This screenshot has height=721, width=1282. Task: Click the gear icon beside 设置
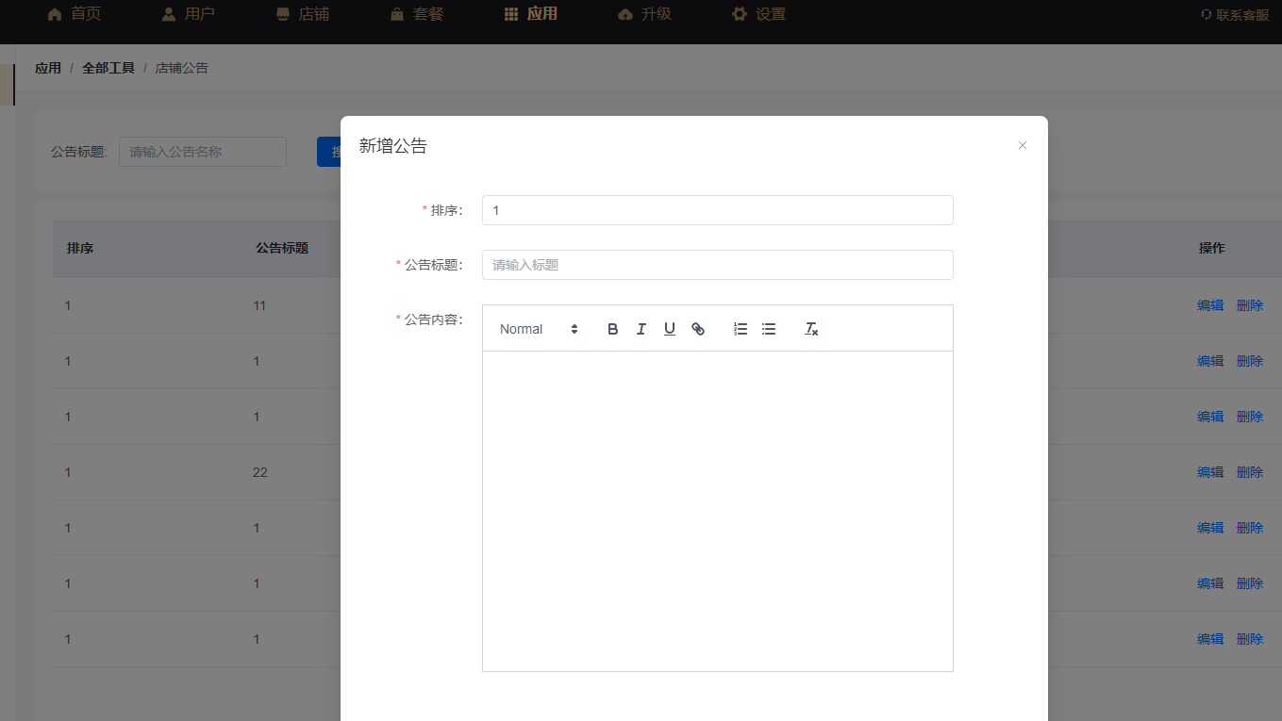coord(740,14)
